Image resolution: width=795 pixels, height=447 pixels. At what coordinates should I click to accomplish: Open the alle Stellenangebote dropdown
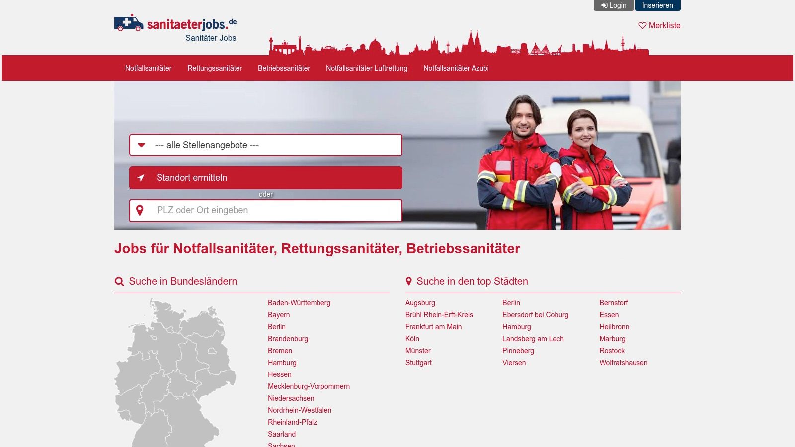click(x=266, y=145)
